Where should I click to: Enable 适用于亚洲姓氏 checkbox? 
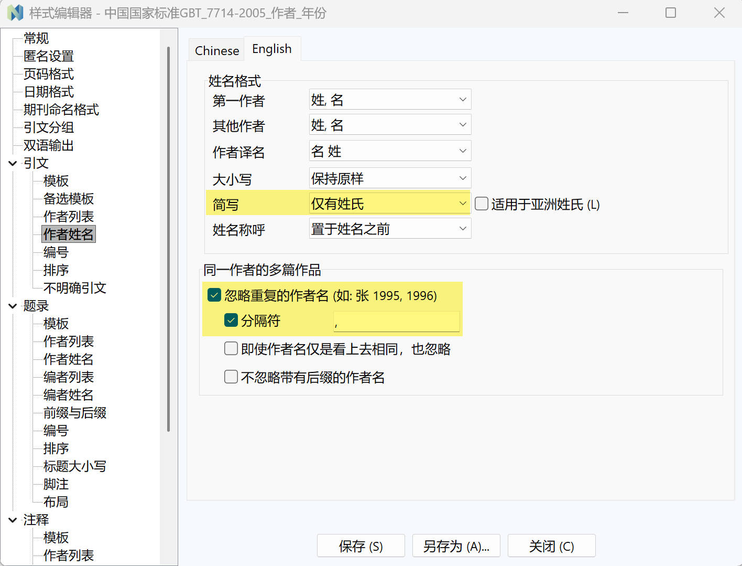pyautogui.click(x=482, y=204)
